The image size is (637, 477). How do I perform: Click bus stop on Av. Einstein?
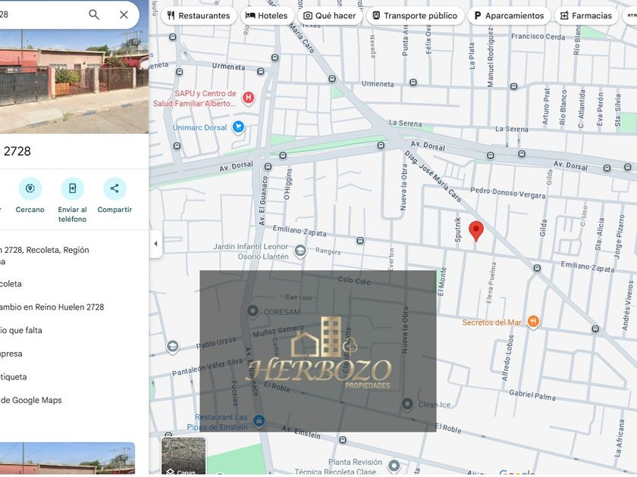coord(343,440)
